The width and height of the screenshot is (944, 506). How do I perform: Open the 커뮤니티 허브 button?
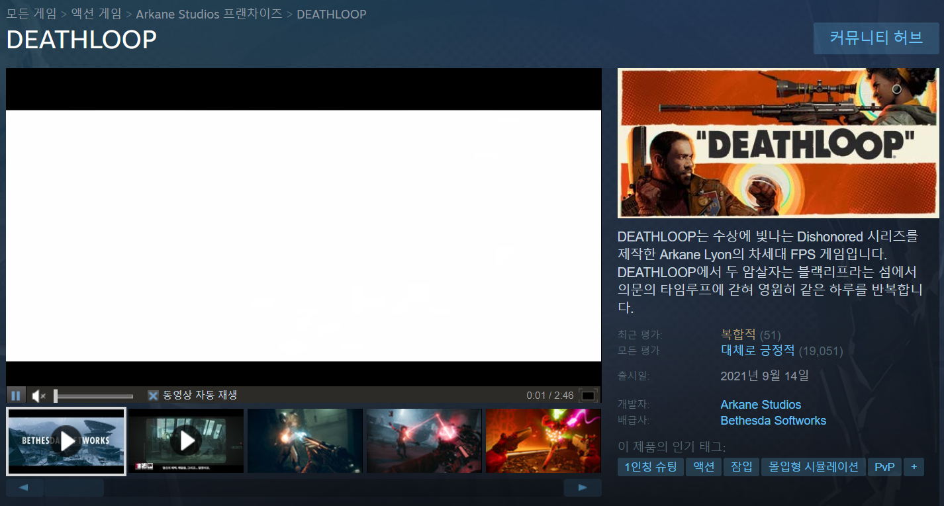[876, 38]
